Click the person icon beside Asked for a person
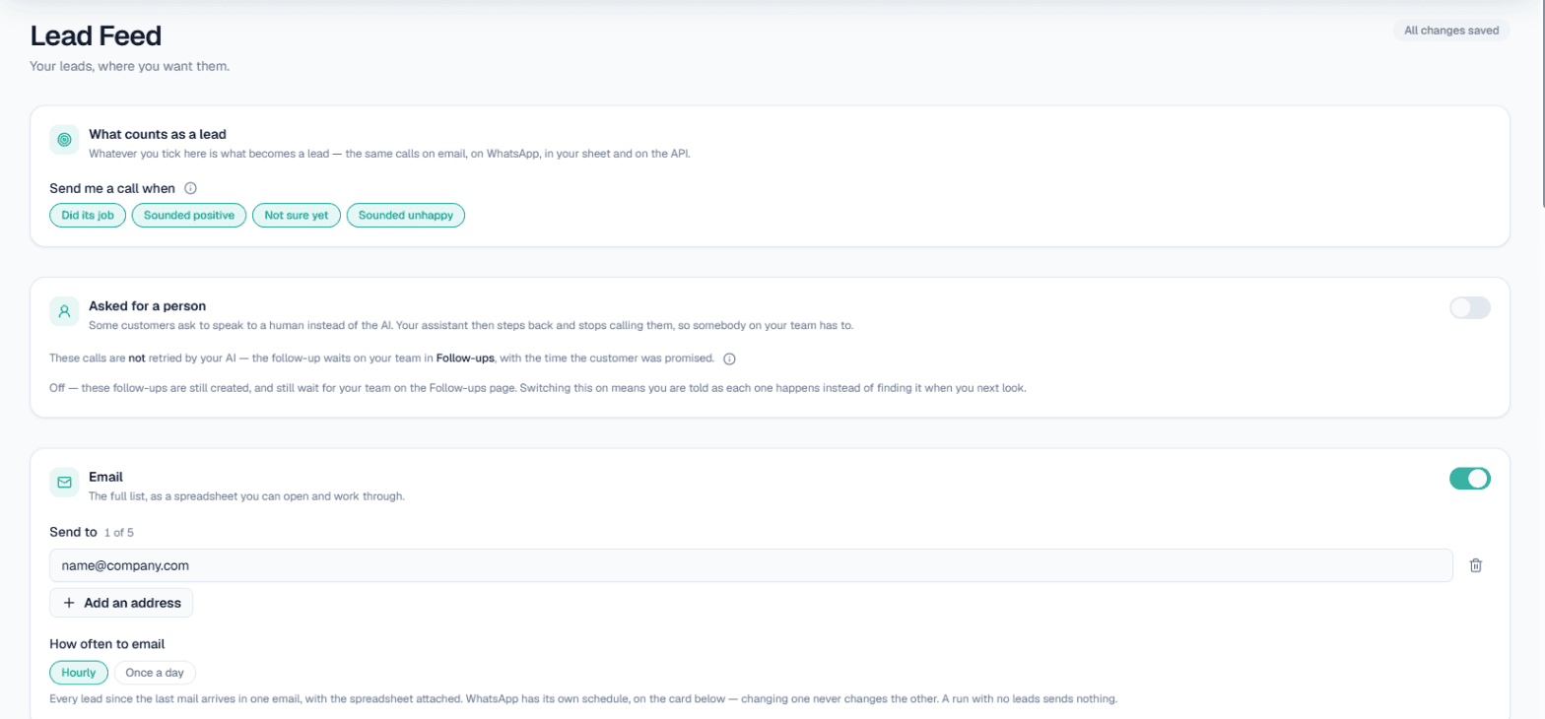The height and width of the screenshot is (719, 1545). 64,311
